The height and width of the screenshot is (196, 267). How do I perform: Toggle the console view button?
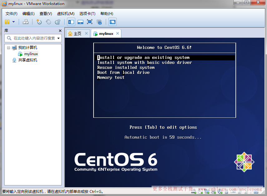pyautogui.click(x=113, y=22)
